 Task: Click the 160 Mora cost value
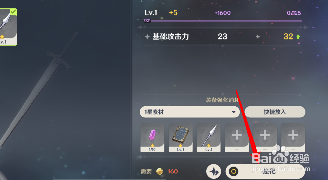coord(173,171)
